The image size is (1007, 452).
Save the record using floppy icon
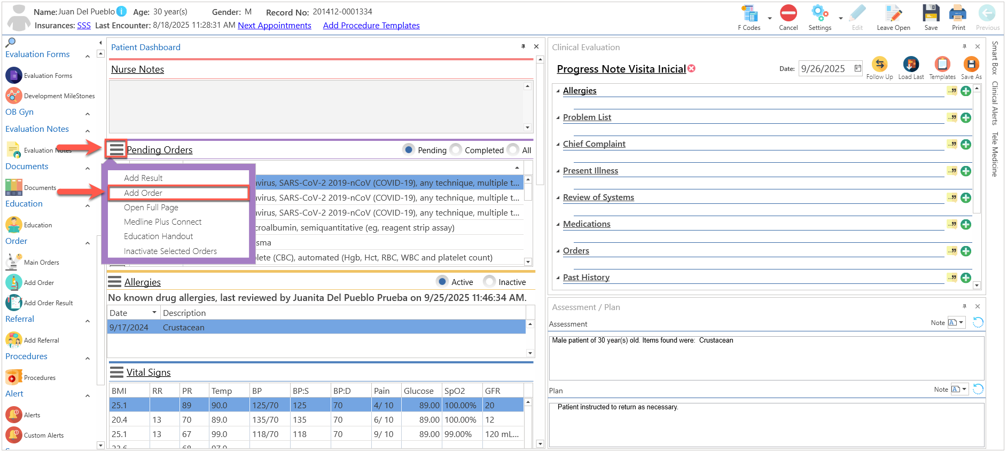pos(931,13)
